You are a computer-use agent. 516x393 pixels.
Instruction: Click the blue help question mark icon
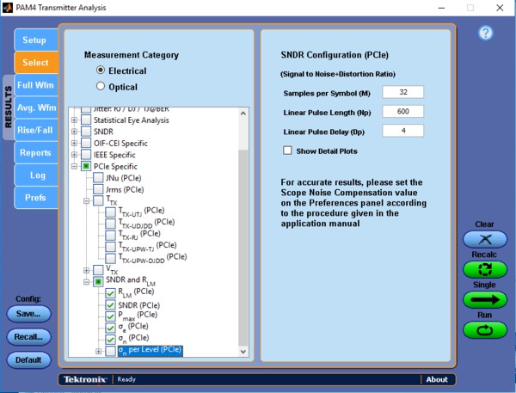click(485, 34)
